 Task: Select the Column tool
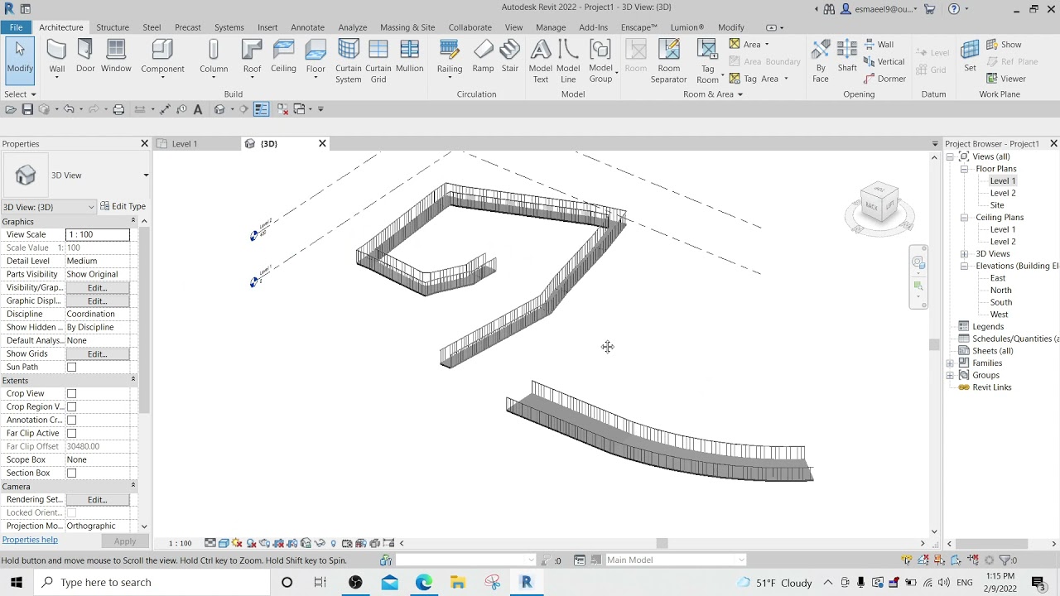point(214,57)
